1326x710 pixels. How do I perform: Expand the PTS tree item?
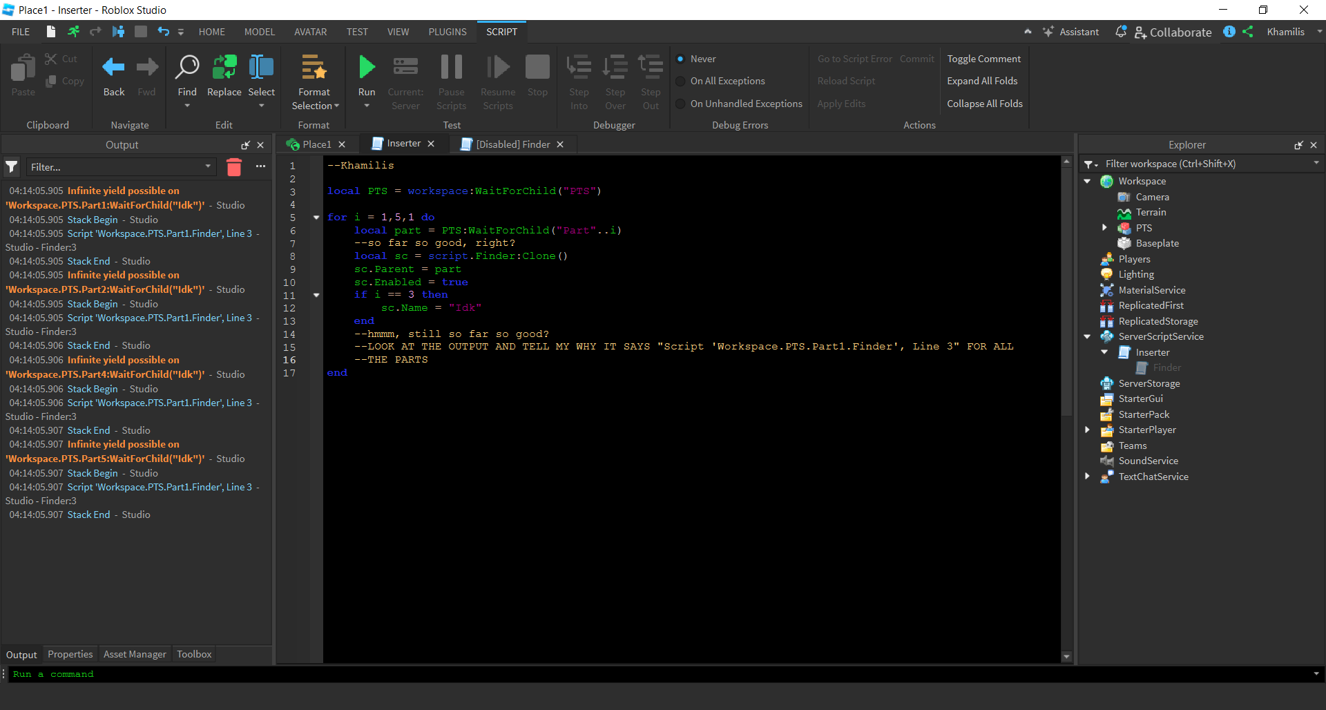click(1104, 227)
